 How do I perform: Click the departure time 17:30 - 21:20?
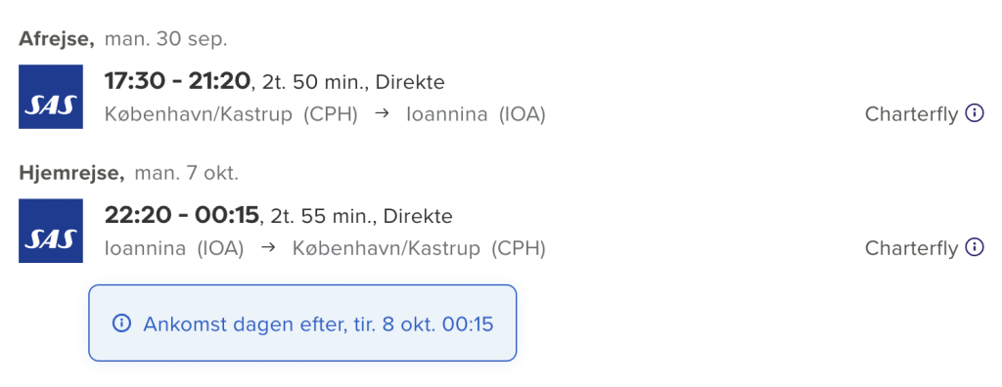(x=177, y=82)
